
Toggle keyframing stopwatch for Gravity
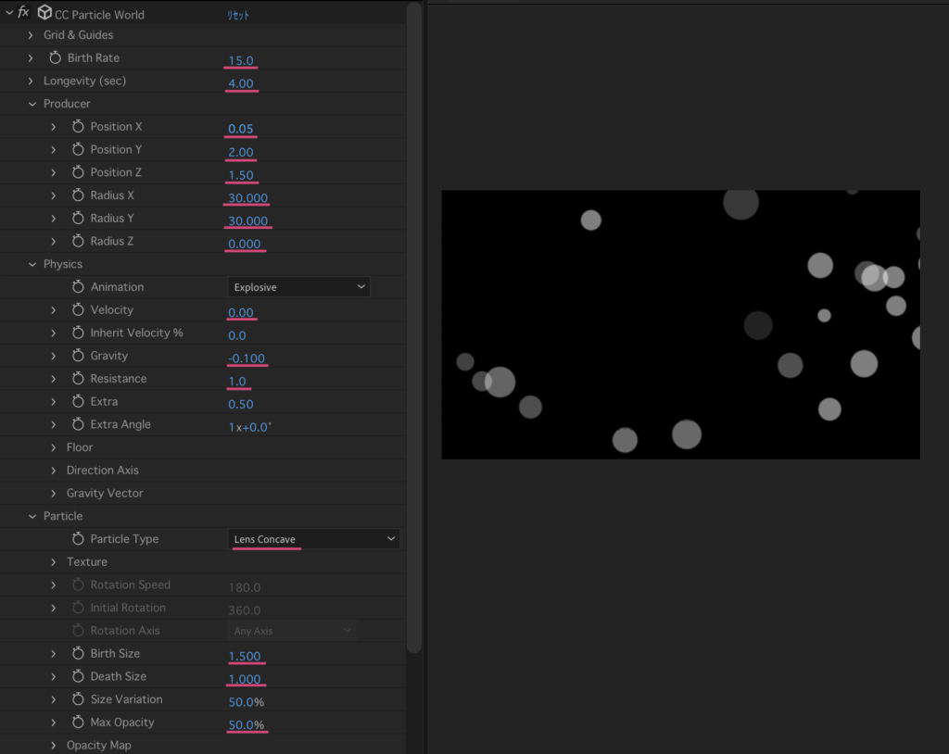(80, 356)
